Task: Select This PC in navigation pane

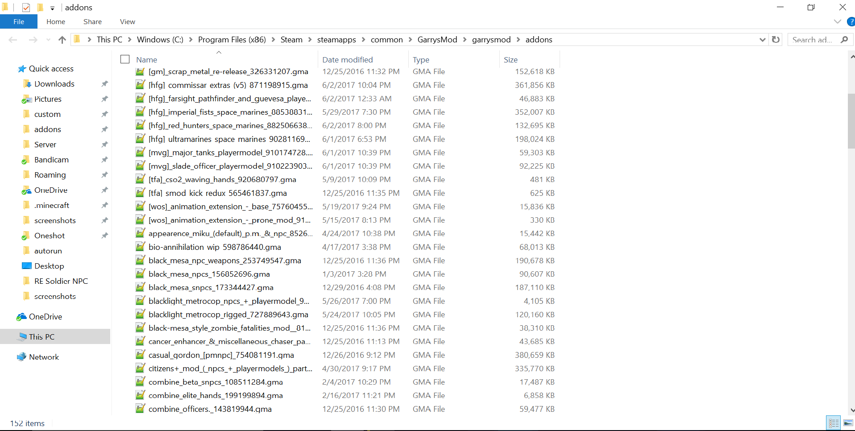Action: (x=42, y=337)
